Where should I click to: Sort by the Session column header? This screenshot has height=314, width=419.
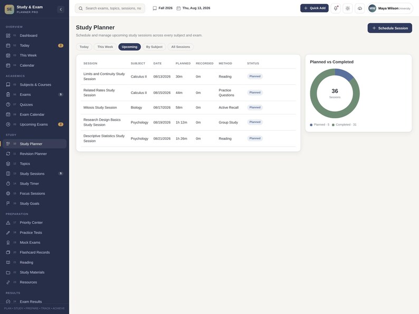click(90, 64)
